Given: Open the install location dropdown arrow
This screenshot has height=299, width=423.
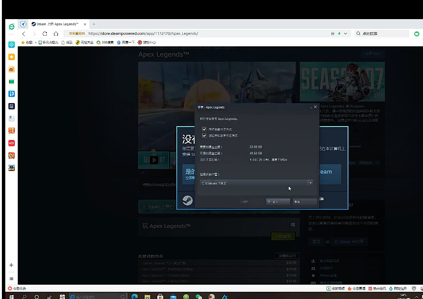Looking at the screenshot, I should pos(311,183).
